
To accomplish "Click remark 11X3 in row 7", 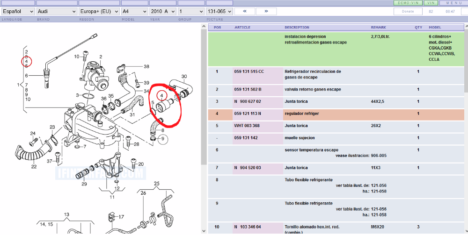I will 376,168.
